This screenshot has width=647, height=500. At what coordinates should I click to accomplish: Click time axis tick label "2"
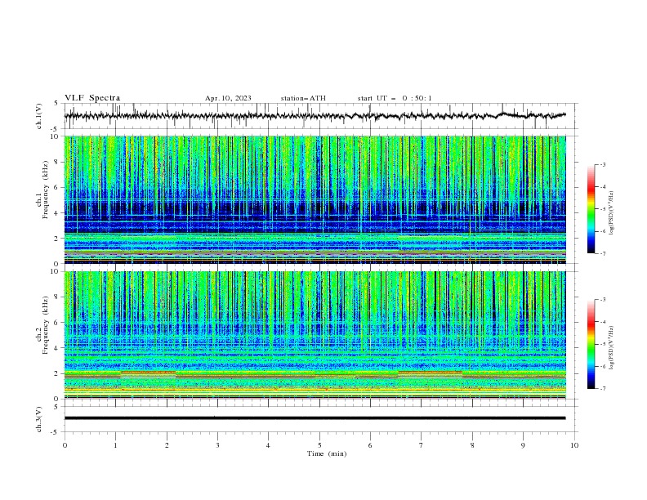167,445
